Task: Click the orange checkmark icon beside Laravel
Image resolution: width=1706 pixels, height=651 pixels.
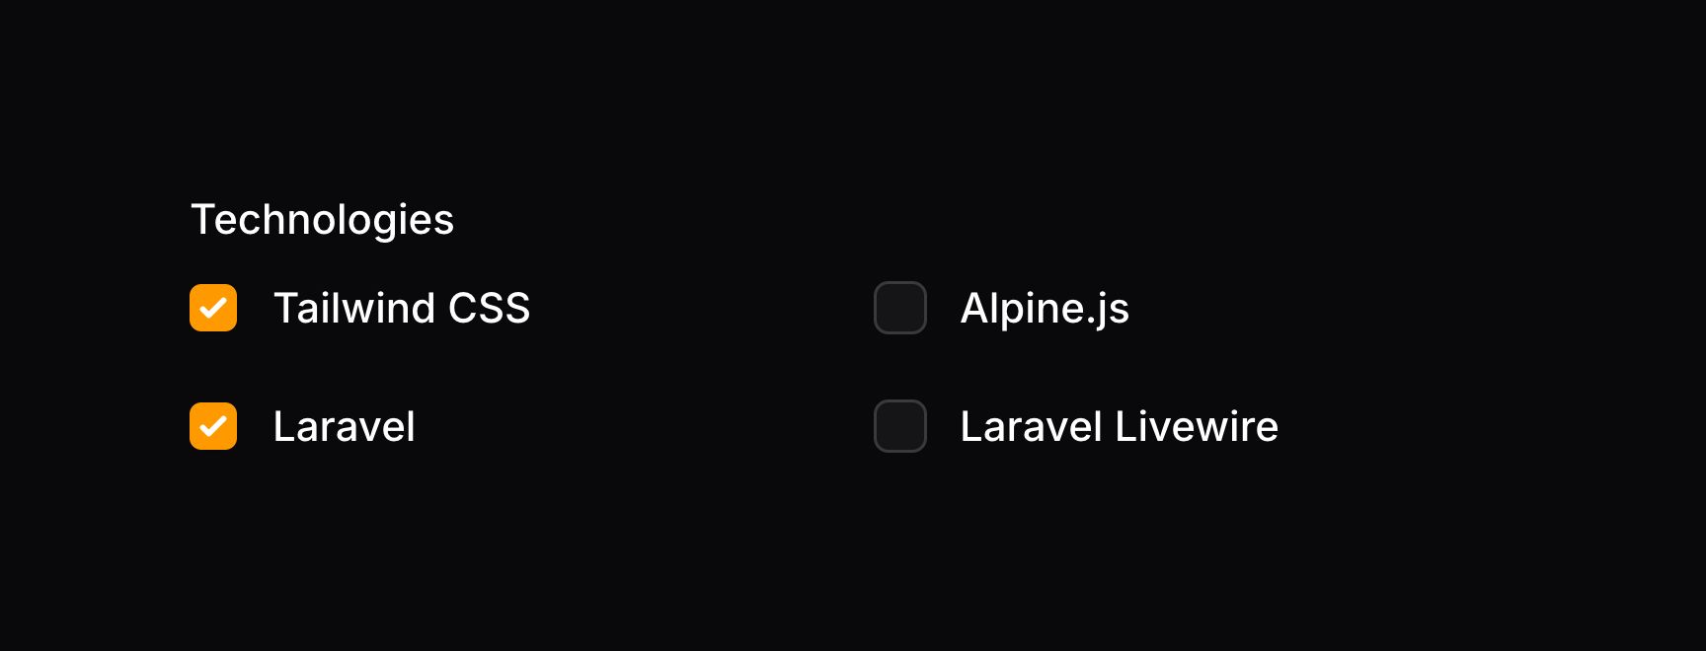Action: (213, 426)
